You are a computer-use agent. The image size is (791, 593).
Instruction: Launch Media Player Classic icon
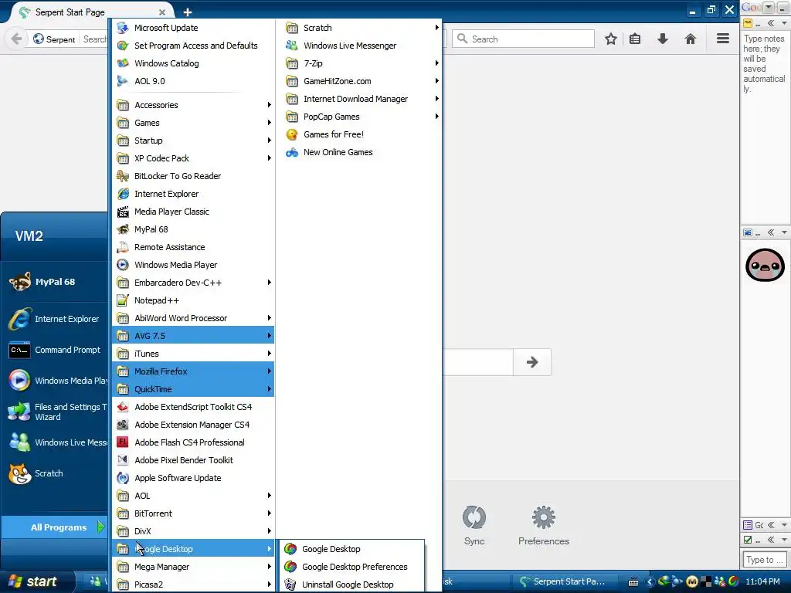tap(123, 212)
